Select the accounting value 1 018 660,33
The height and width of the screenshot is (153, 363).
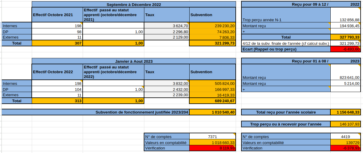213,143
